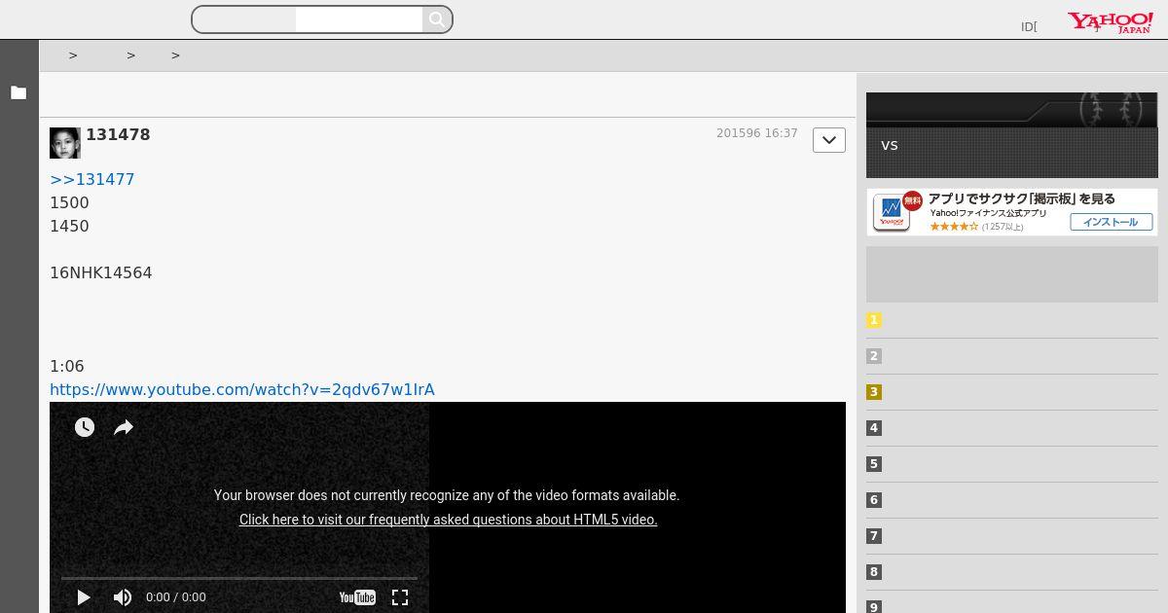This screenshot has height=613, width=1168.
Task: Play the embedded YouTube video
Action: pos(84,597)
